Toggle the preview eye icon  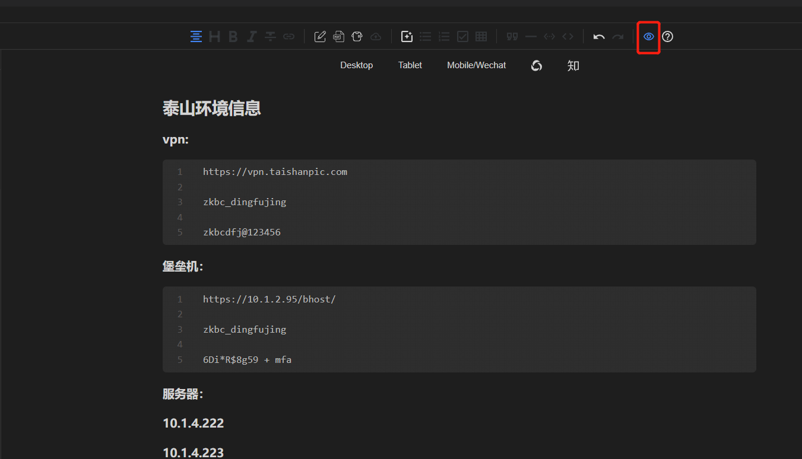click(648, 36)
